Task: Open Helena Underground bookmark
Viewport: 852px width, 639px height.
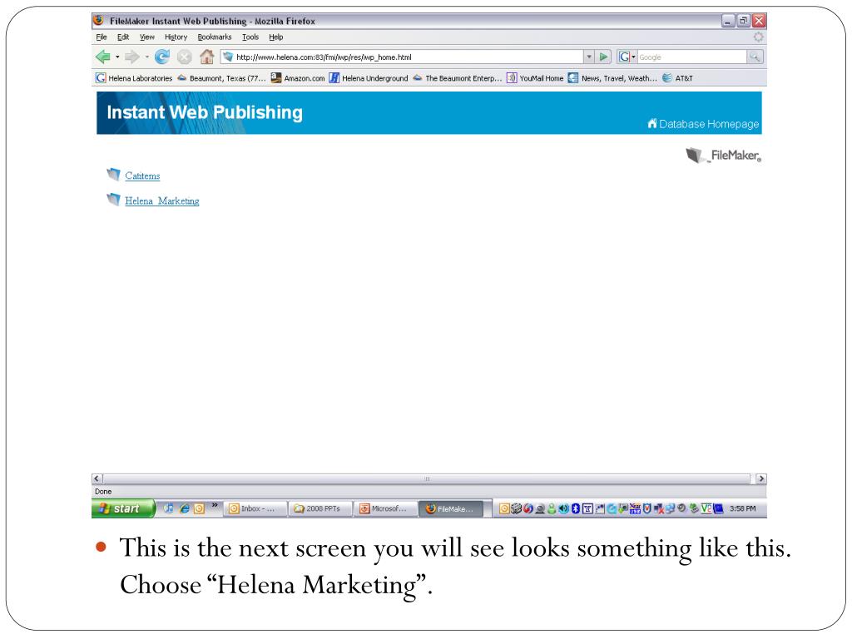Action: point(369,78)
